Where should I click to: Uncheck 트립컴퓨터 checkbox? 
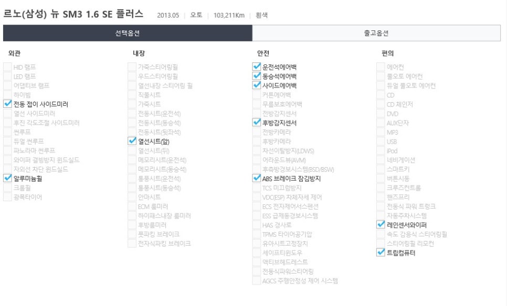pyautogui.click(x=381, y=253)
